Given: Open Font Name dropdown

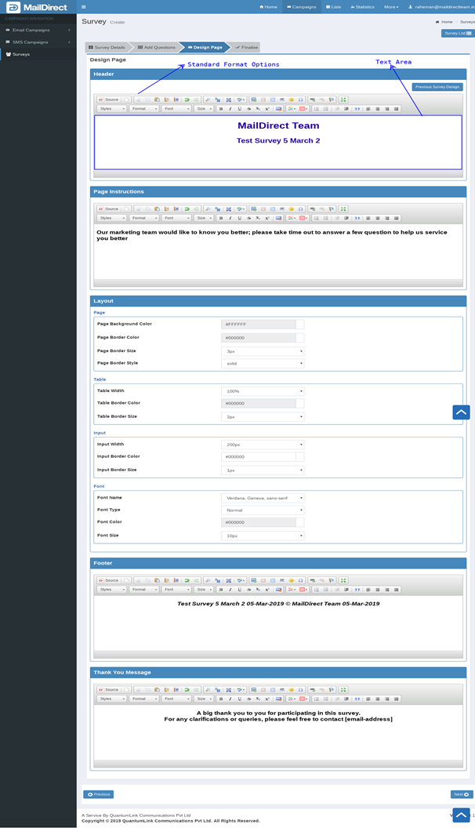Looking at the screenshot, I should (x=263, y=498).
